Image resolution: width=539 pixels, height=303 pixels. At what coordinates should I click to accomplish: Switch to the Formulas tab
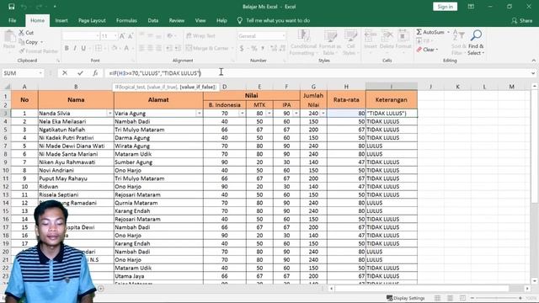(x=126, y=20)
